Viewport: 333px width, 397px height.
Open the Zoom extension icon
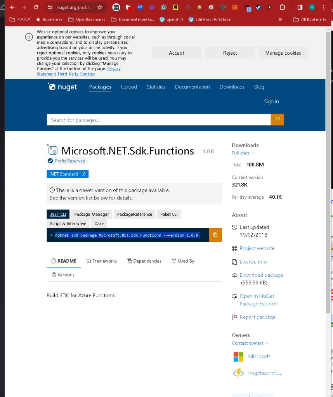pyautogui.click(x=140, y=7)
